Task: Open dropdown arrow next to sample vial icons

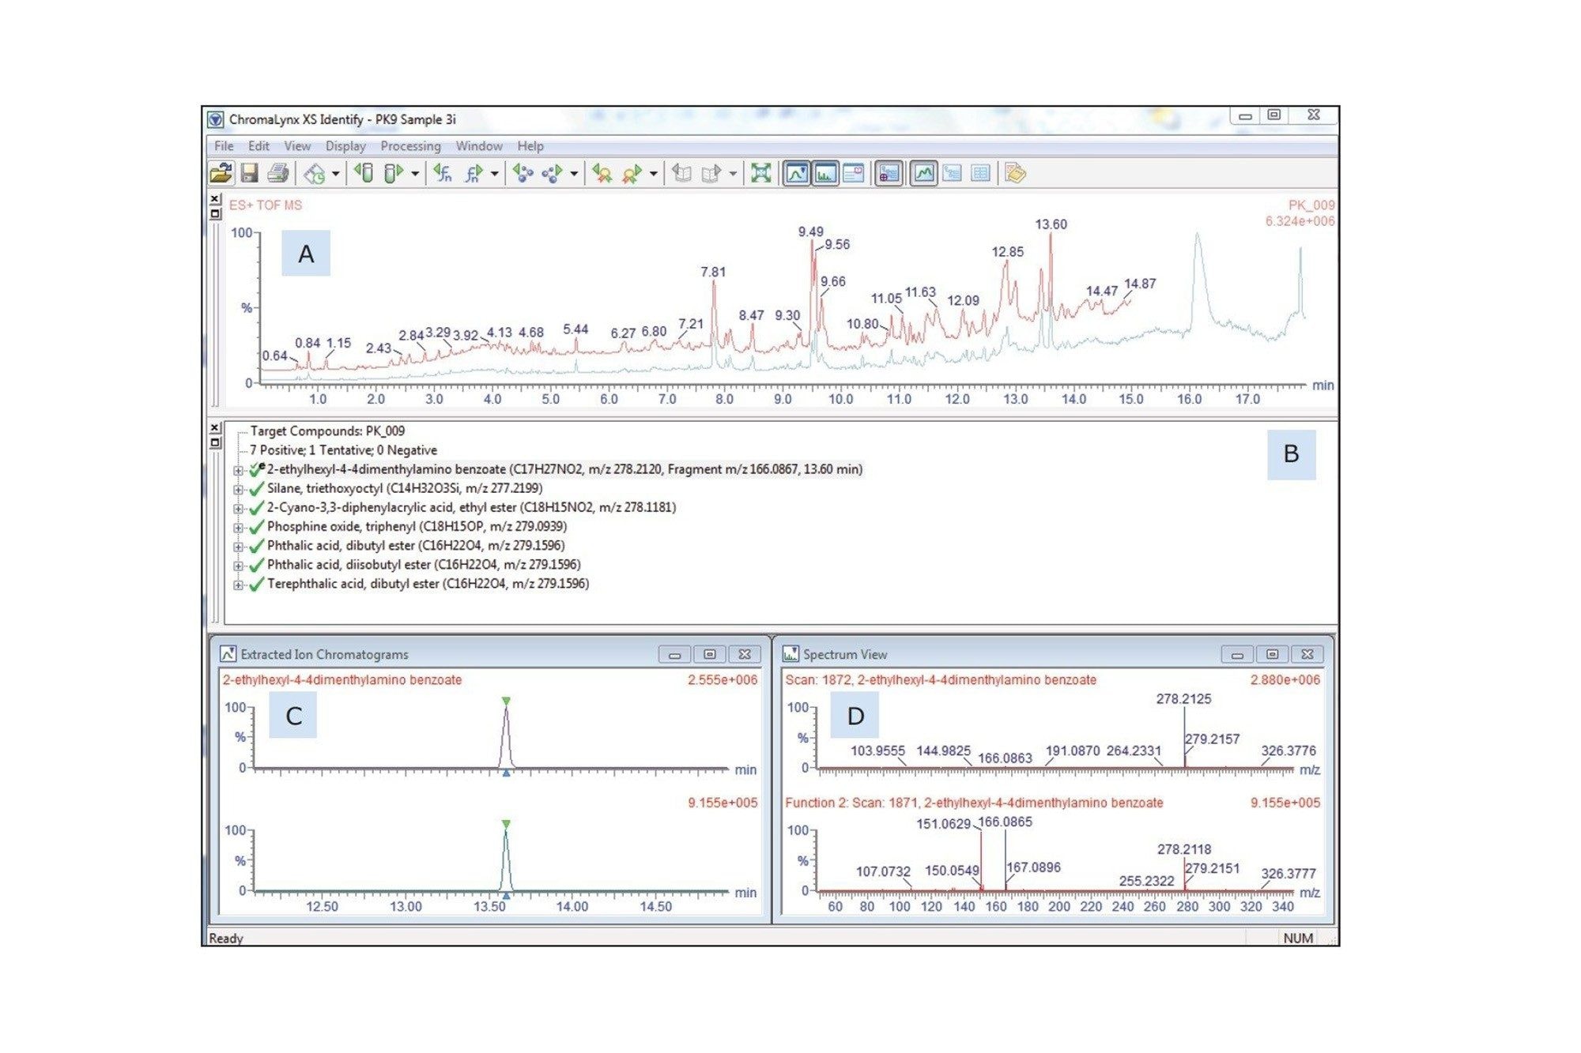Action: [x=415, y=174]
